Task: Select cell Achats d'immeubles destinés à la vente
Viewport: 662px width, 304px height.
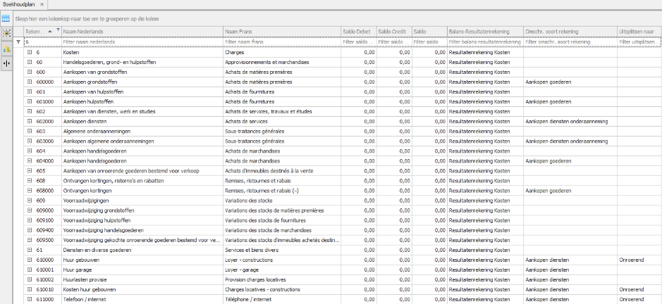Action: click(x=282, y=171)
